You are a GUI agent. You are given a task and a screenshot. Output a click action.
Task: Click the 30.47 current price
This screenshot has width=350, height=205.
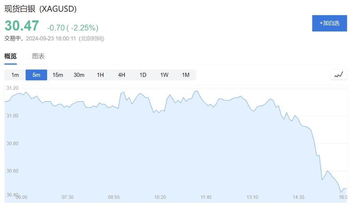pyautogui.click(x=22, y=26)
